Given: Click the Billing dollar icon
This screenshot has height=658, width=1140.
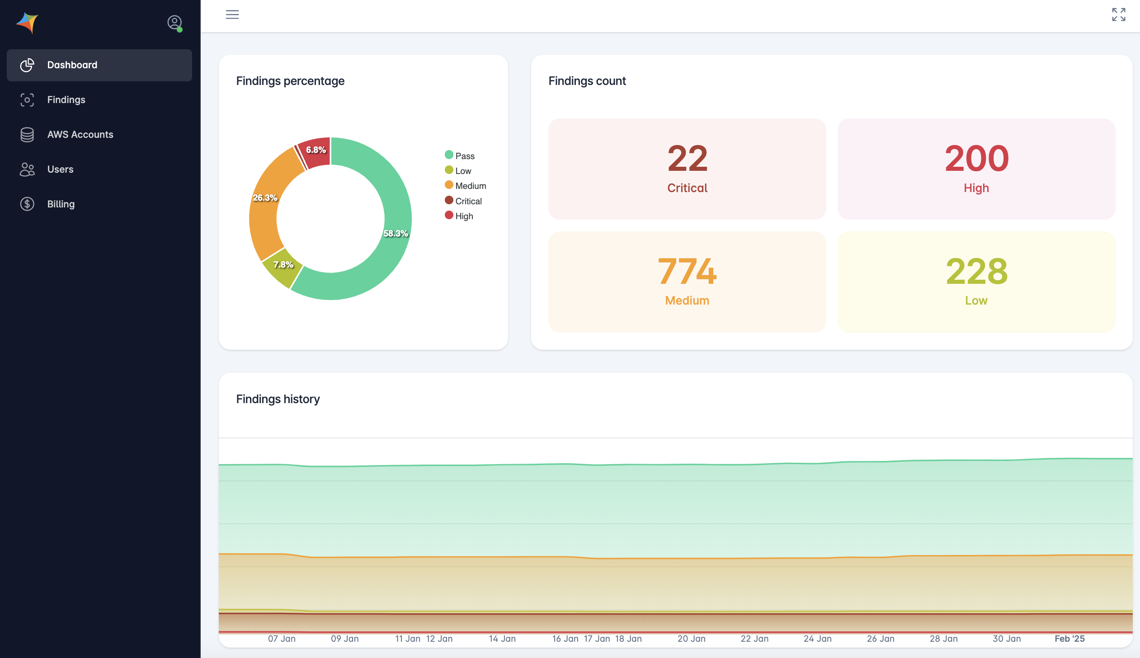Looking at the screenshot, I should (x=27, y=204).
